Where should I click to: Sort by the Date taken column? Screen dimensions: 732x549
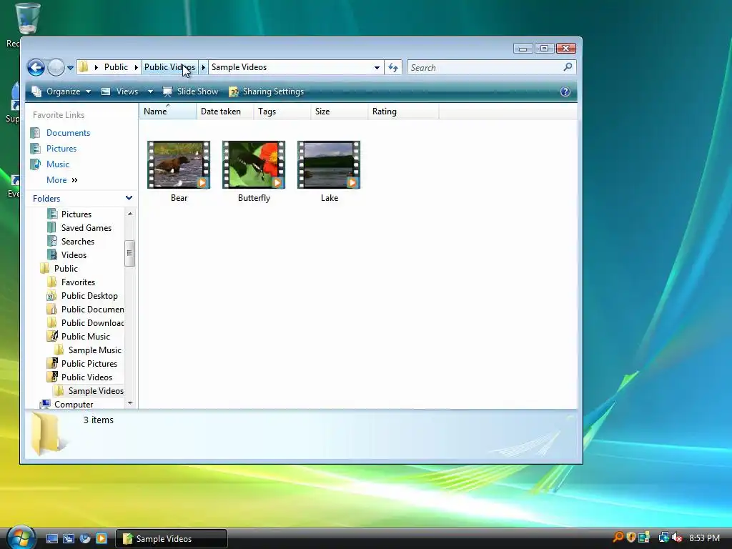click(x=225, y=111)
